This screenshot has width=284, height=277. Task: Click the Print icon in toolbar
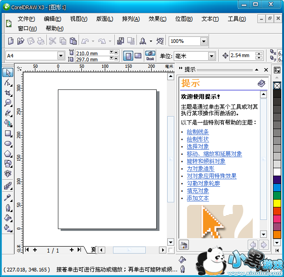coord(41,41)
